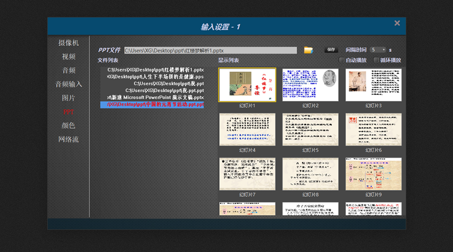This screenshot has height=252, width=453.
Task: Switch to the 视频 tab
Action: pyautogui.click(x=68, y=57)
